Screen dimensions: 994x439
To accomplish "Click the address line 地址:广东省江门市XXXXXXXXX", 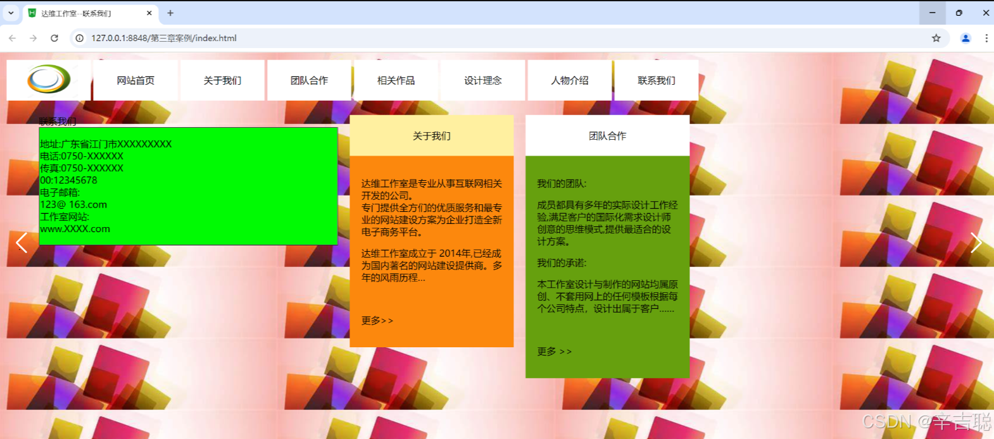I will point(106,144).
